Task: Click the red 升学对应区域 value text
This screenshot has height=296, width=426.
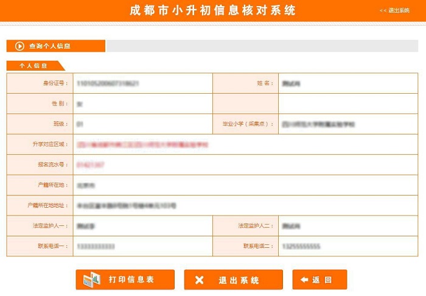Action: [142, 145]
